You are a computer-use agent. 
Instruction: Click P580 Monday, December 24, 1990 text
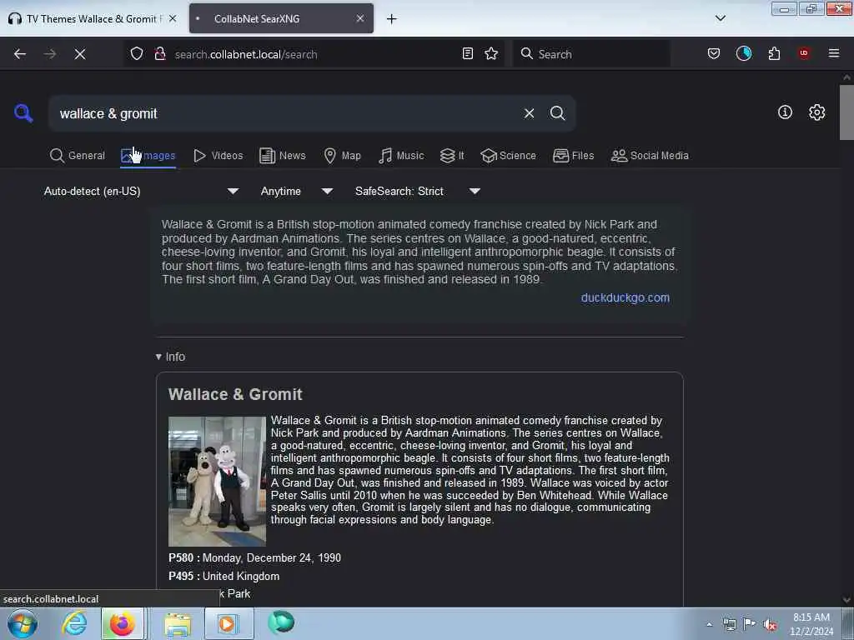coord(255,557)
